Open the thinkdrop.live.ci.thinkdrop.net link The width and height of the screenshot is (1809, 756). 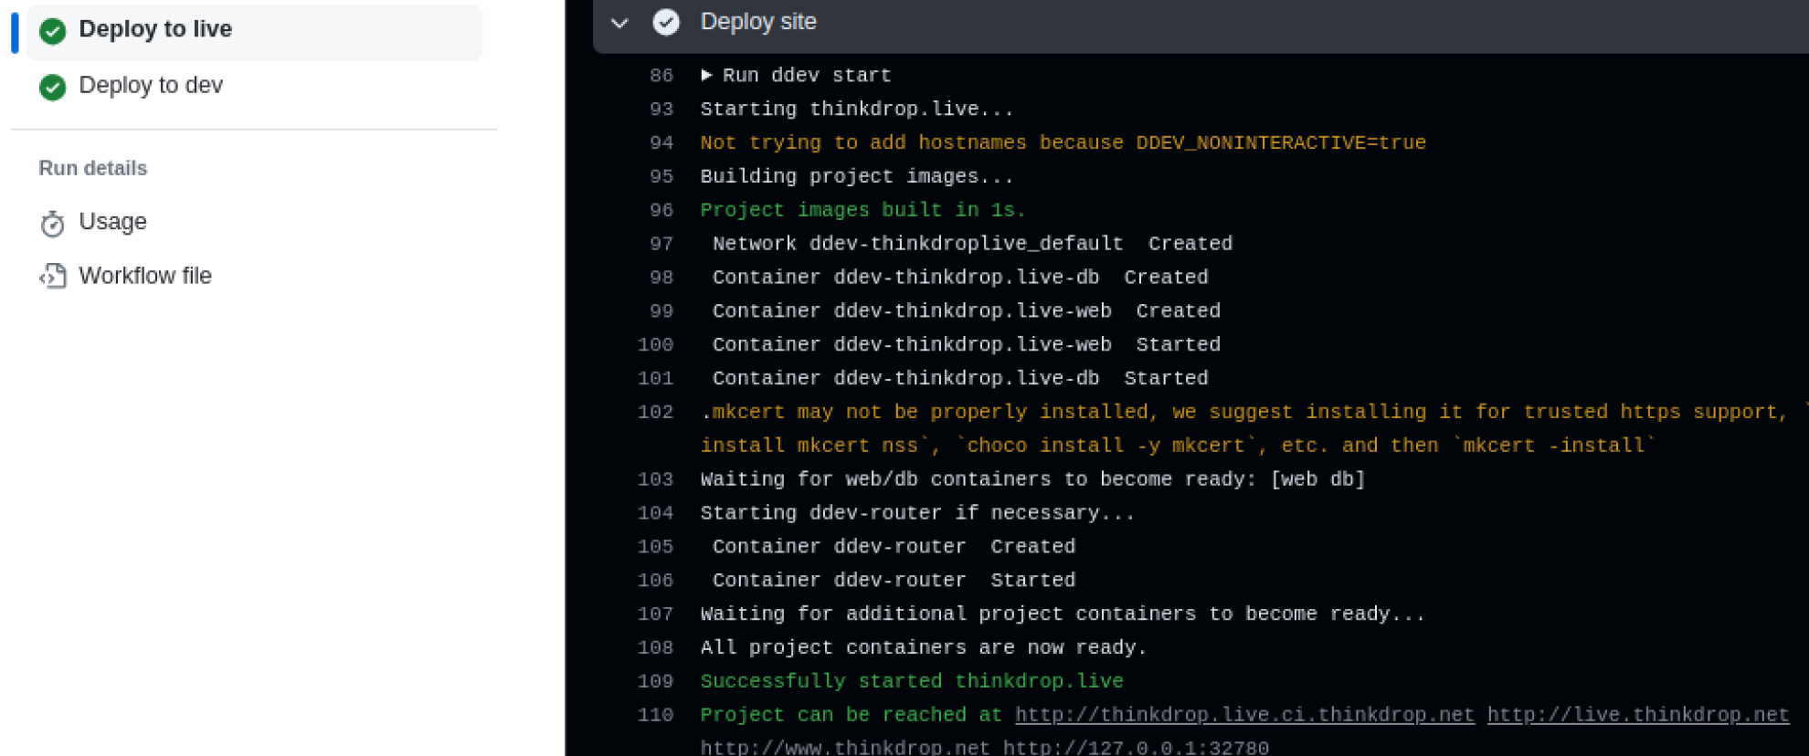[1244, 715]
